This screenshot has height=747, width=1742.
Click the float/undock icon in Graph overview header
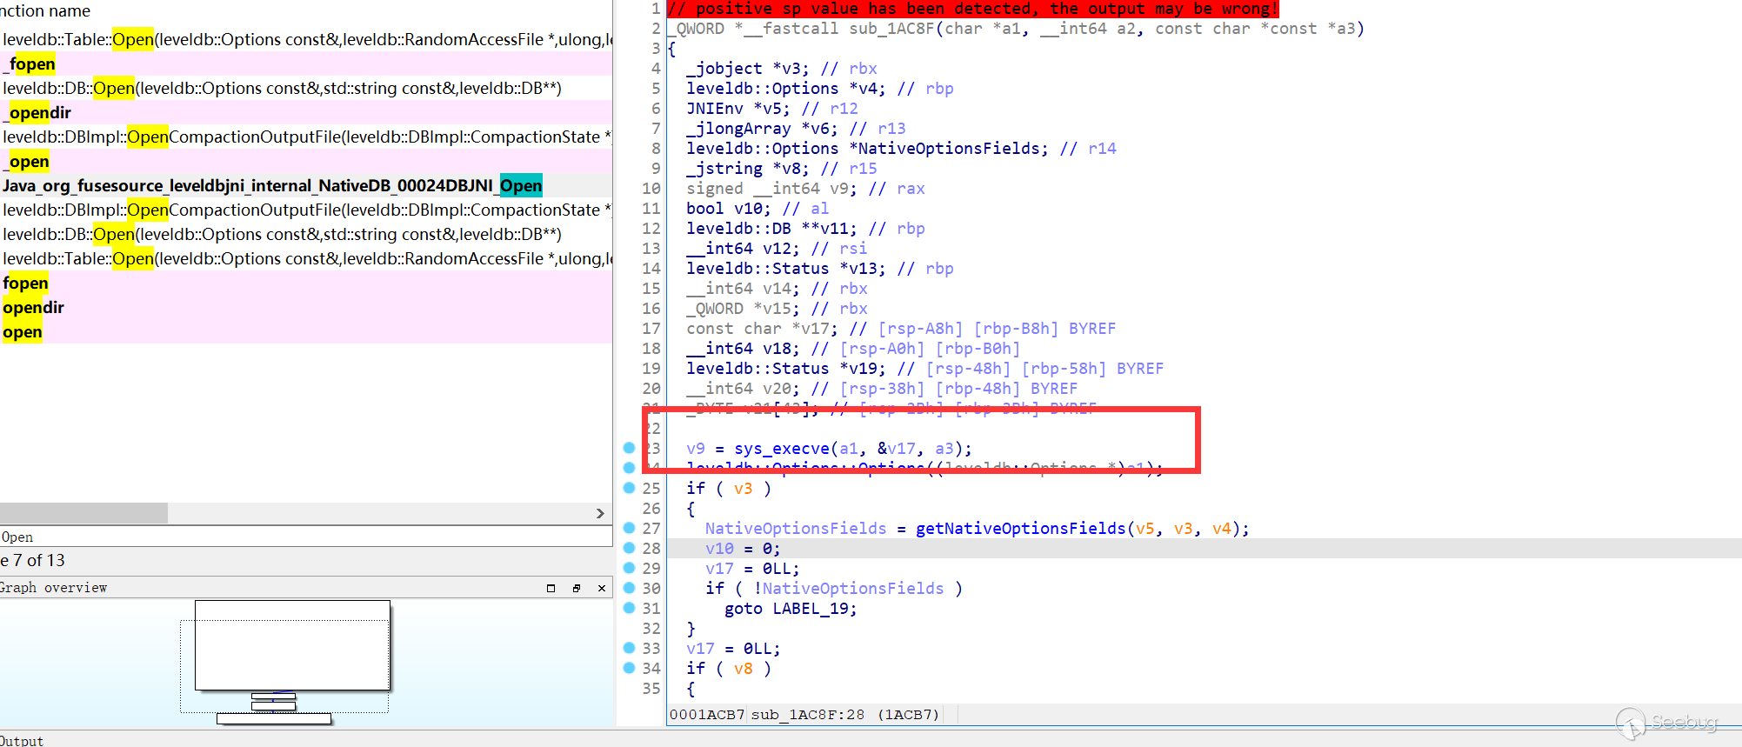tap(576, 588)
